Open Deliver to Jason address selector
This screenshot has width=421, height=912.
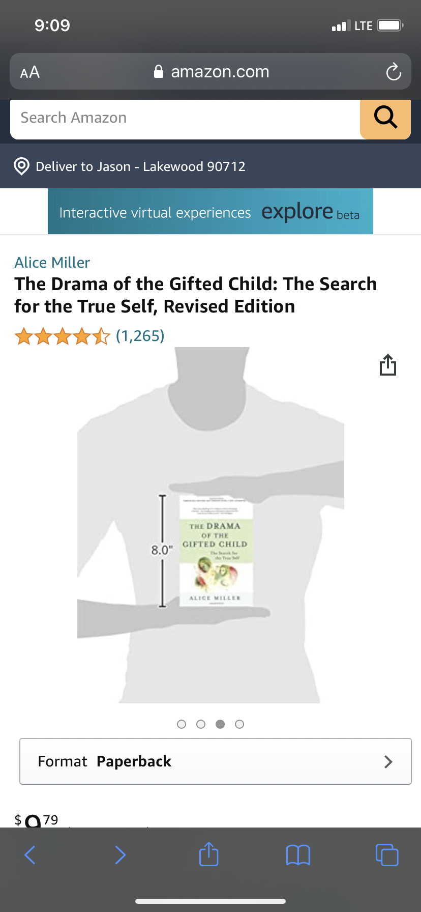[141, 166]
